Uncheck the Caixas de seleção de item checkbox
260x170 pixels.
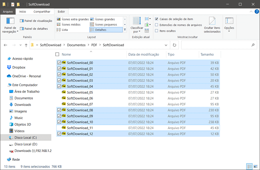coord(157,19)
